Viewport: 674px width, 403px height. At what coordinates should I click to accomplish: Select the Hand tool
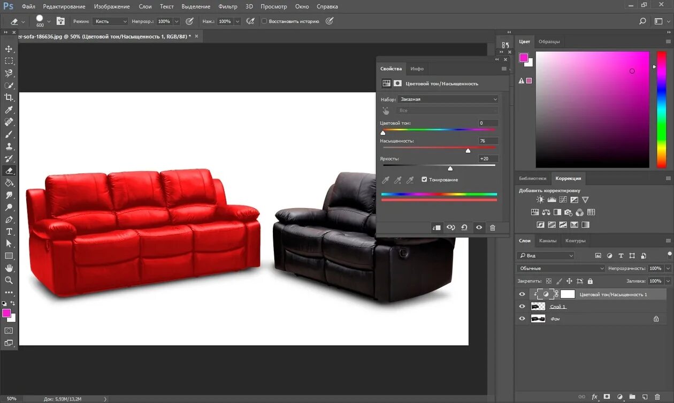pyautogui.click(x=9, y=268)
